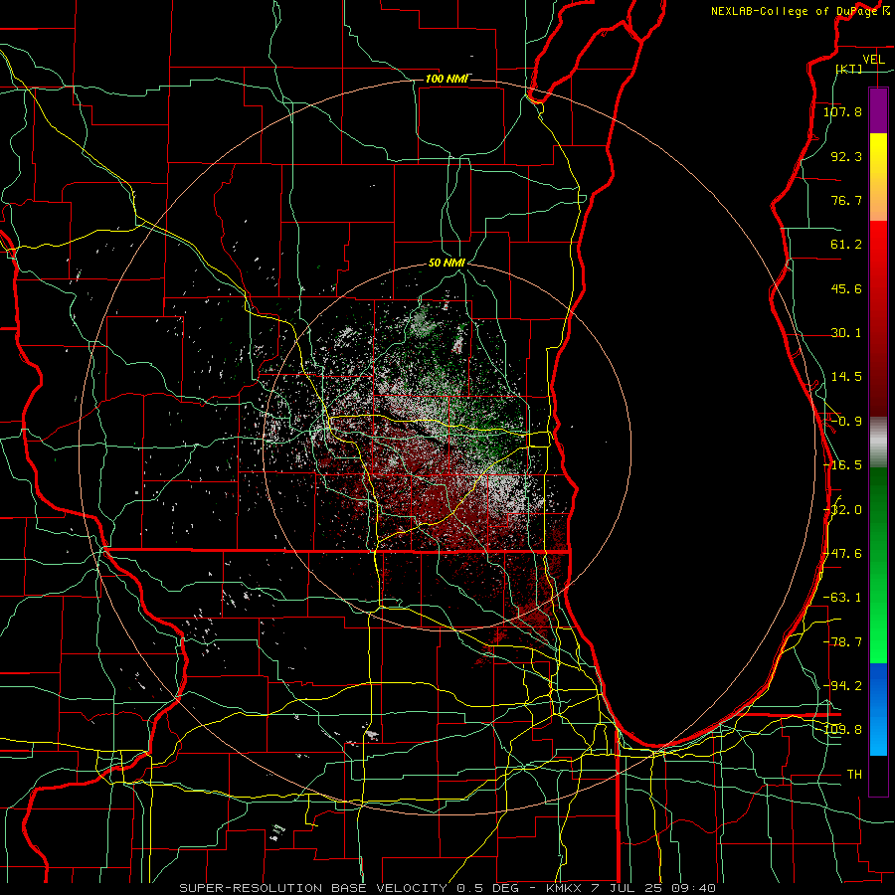The width and height of the screenshot is (895, 895).
Task: Click the 14.5 velocity scale value
Action: coord(846,377)
